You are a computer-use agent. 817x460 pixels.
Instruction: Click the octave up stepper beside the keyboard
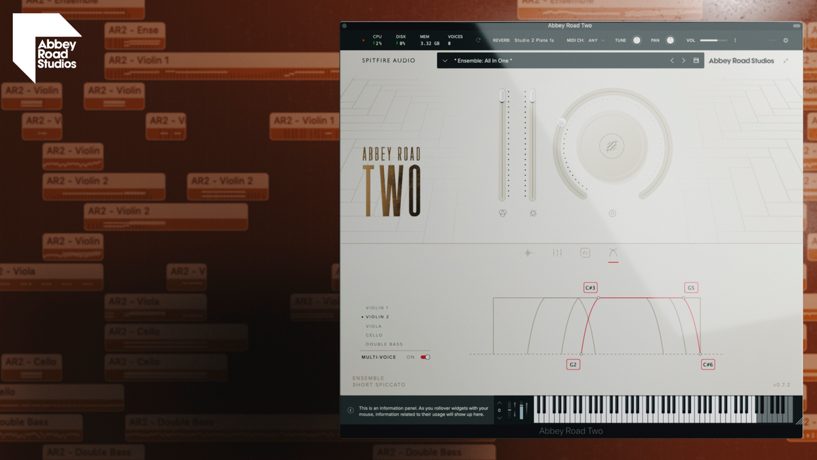499,403
